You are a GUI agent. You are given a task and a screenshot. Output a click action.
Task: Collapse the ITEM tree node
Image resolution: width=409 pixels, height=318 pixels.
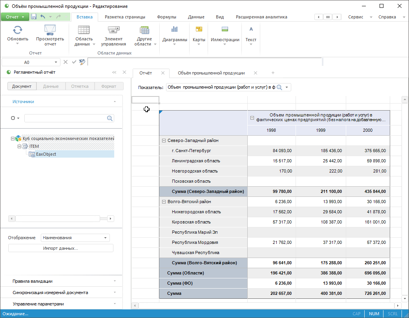point(19,146)
